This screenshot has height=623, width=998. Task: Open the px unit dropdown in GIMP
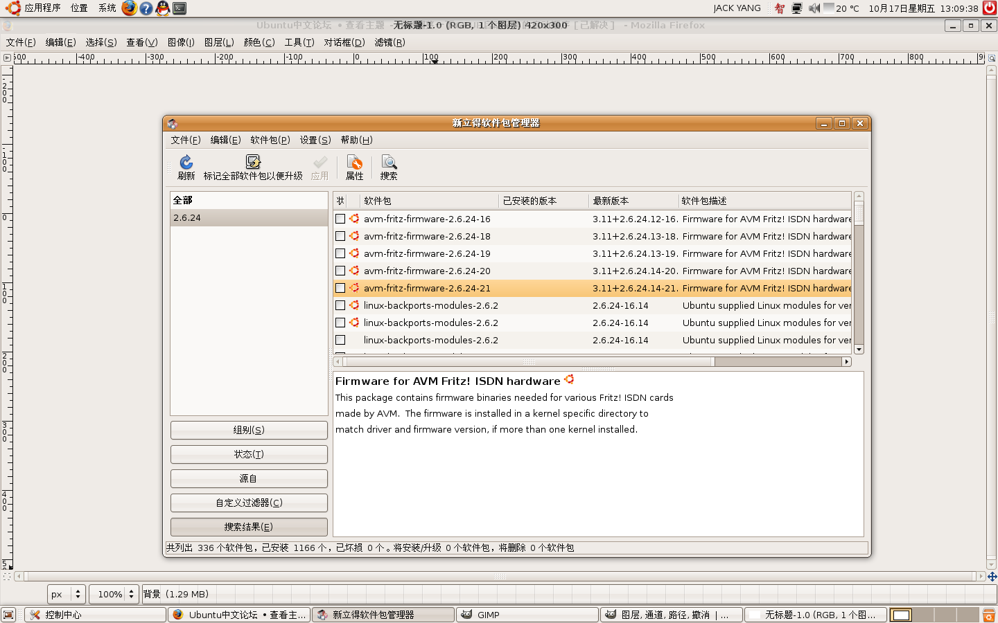coord(67,594)
